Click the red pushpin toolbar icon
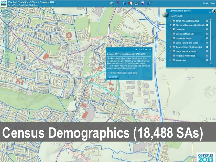Screen dimensions: 216x162 point(118,3)
